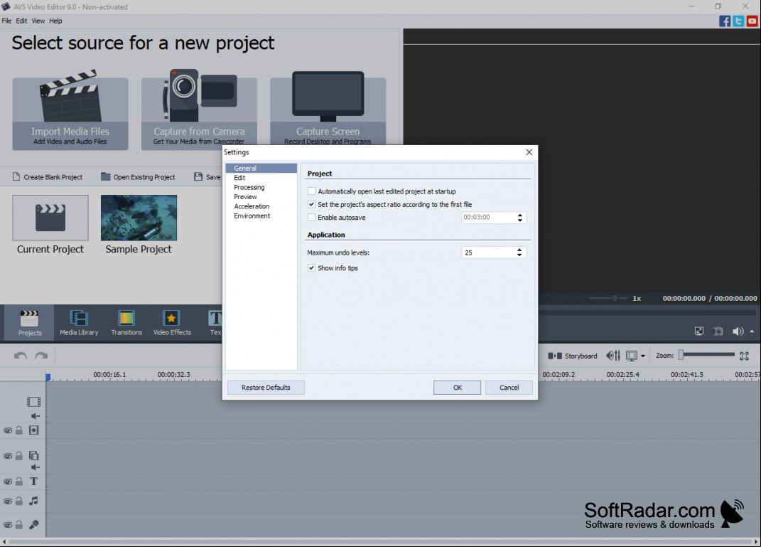761x547 pixels.
Task: Click the Capture from Camera tile
Action: click(199, 110)
